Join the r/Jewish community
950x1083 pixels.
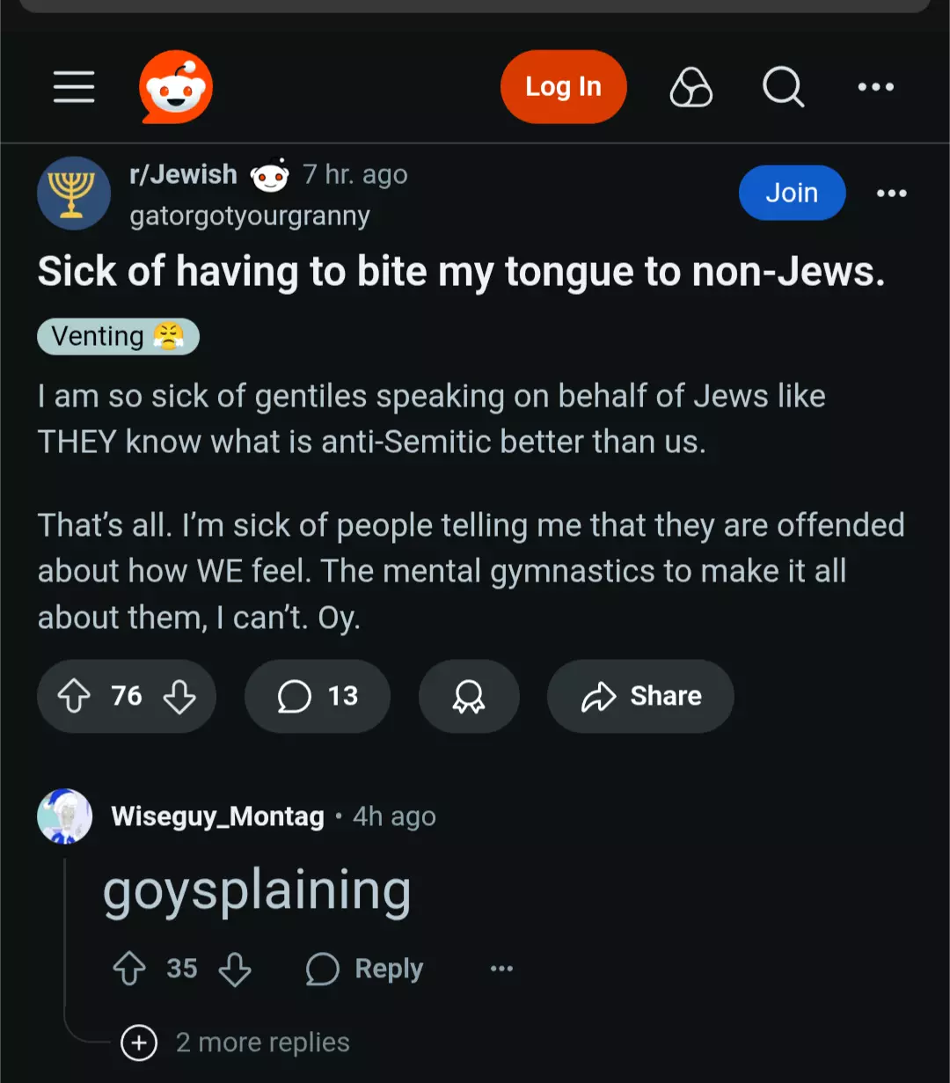(792, 193)
